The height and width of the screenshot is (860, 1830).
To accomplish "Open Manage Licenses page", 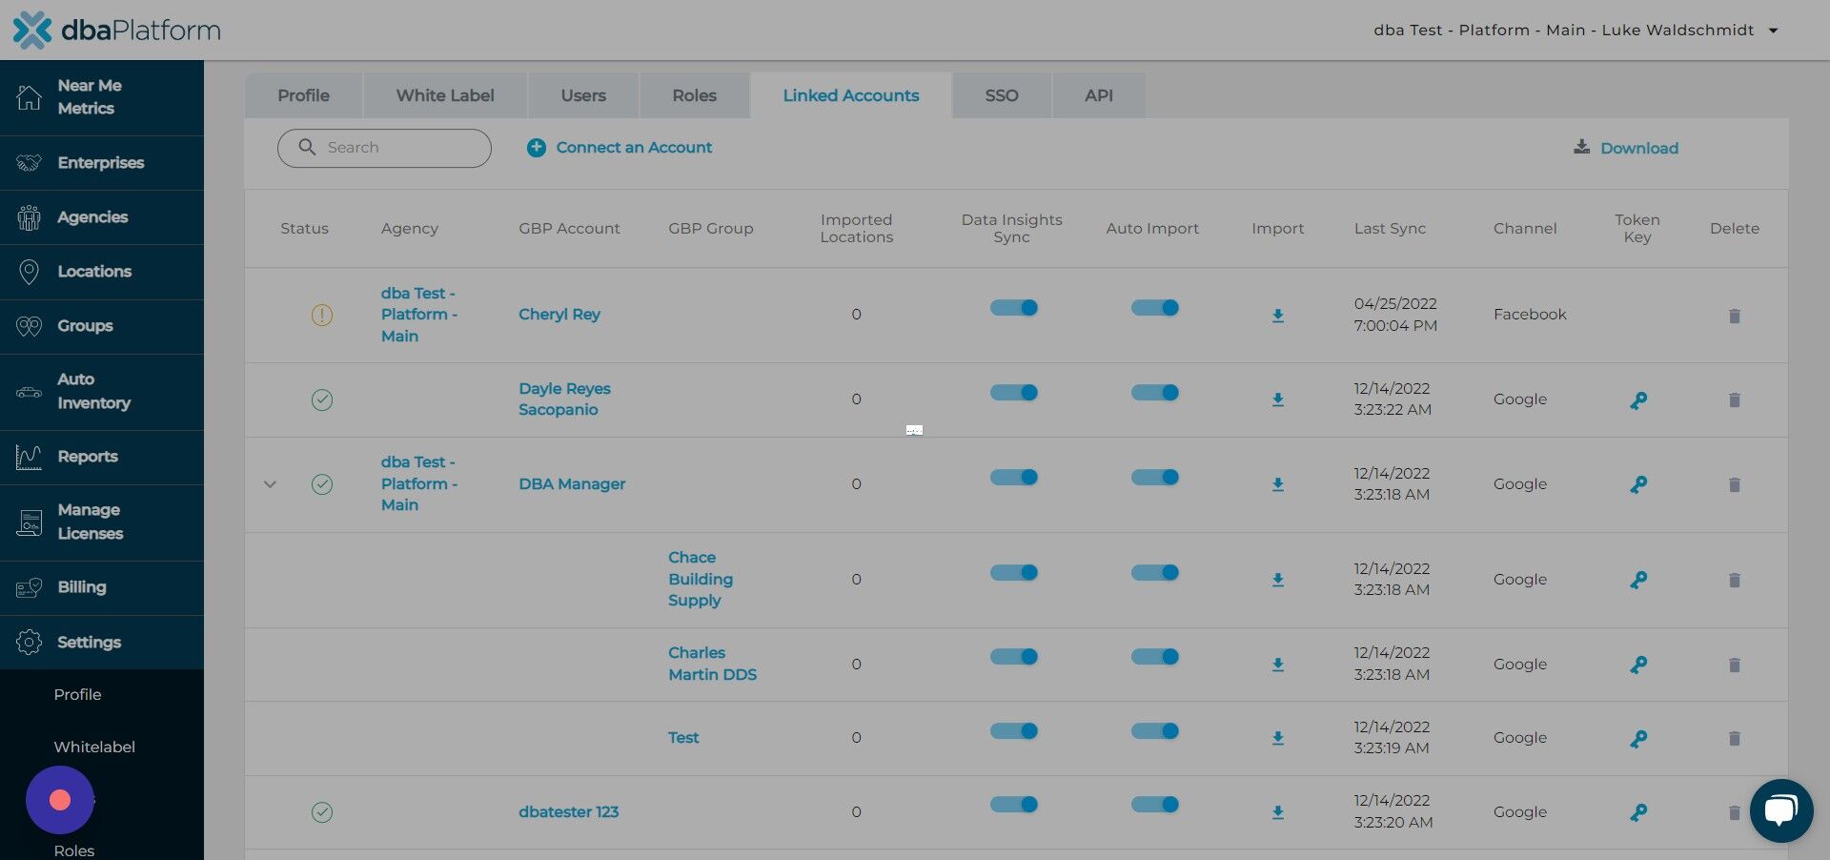I will click(102, 522).
